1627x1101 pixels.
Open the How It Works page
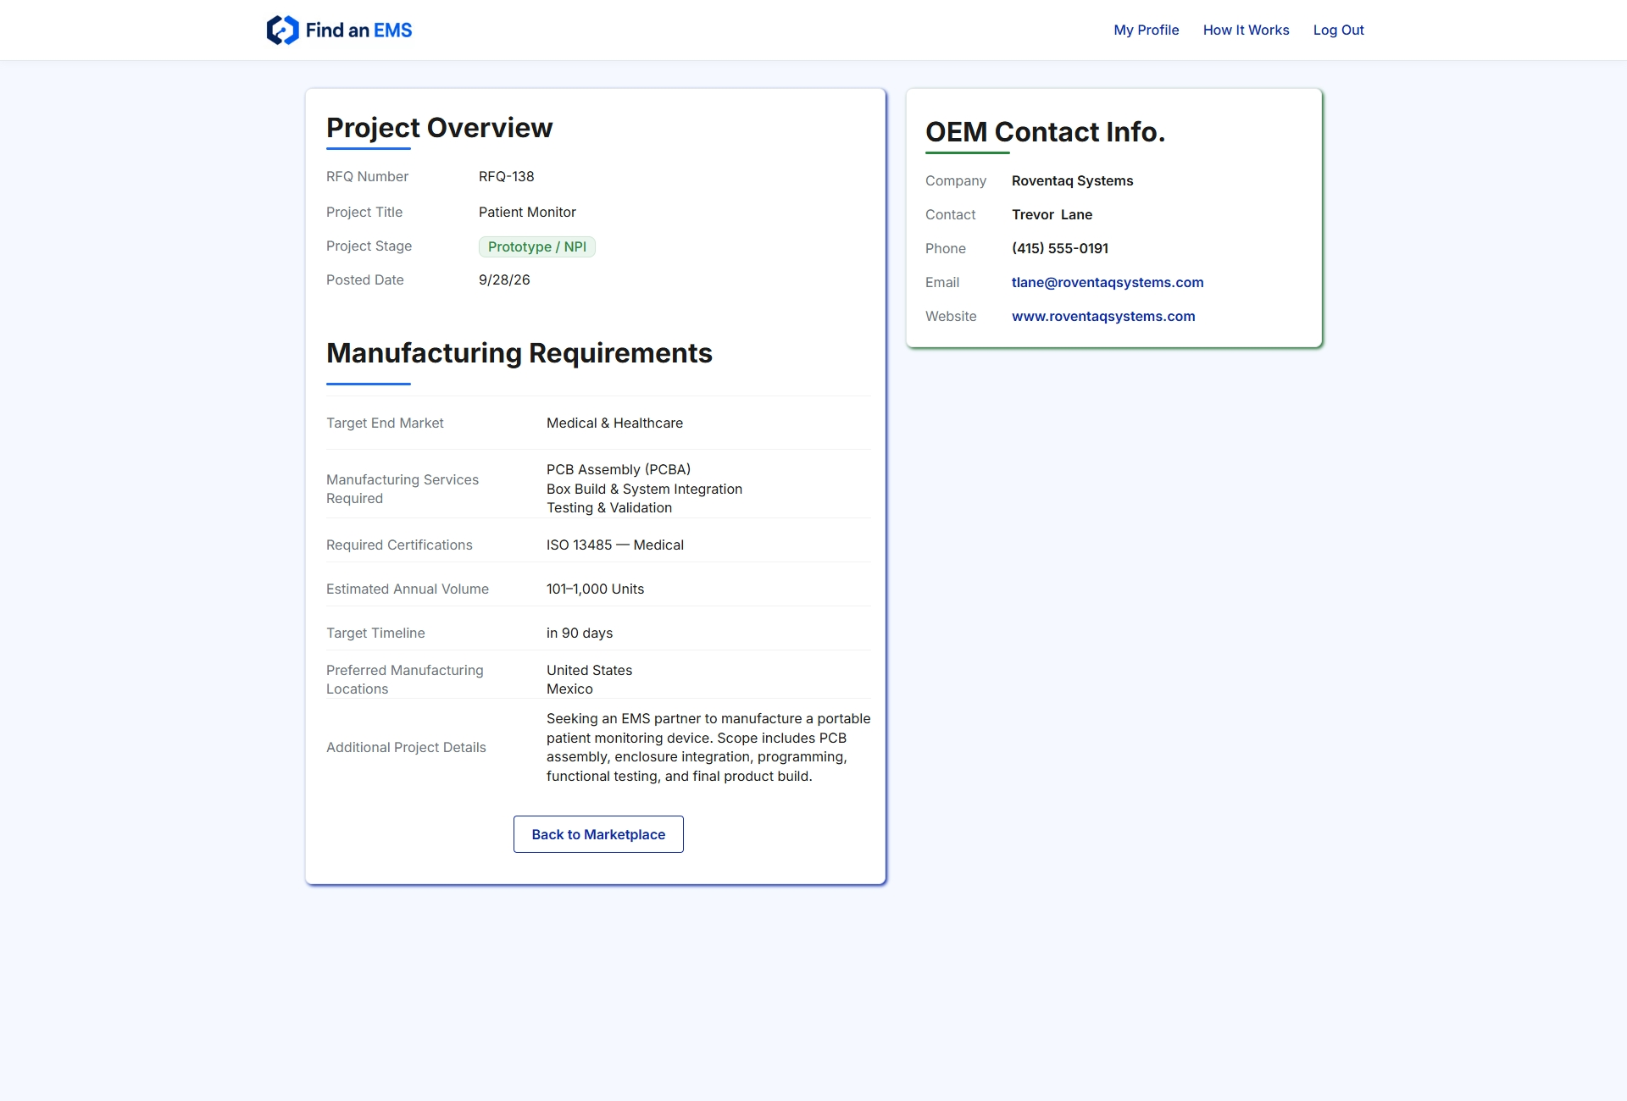click(1246, 30)
